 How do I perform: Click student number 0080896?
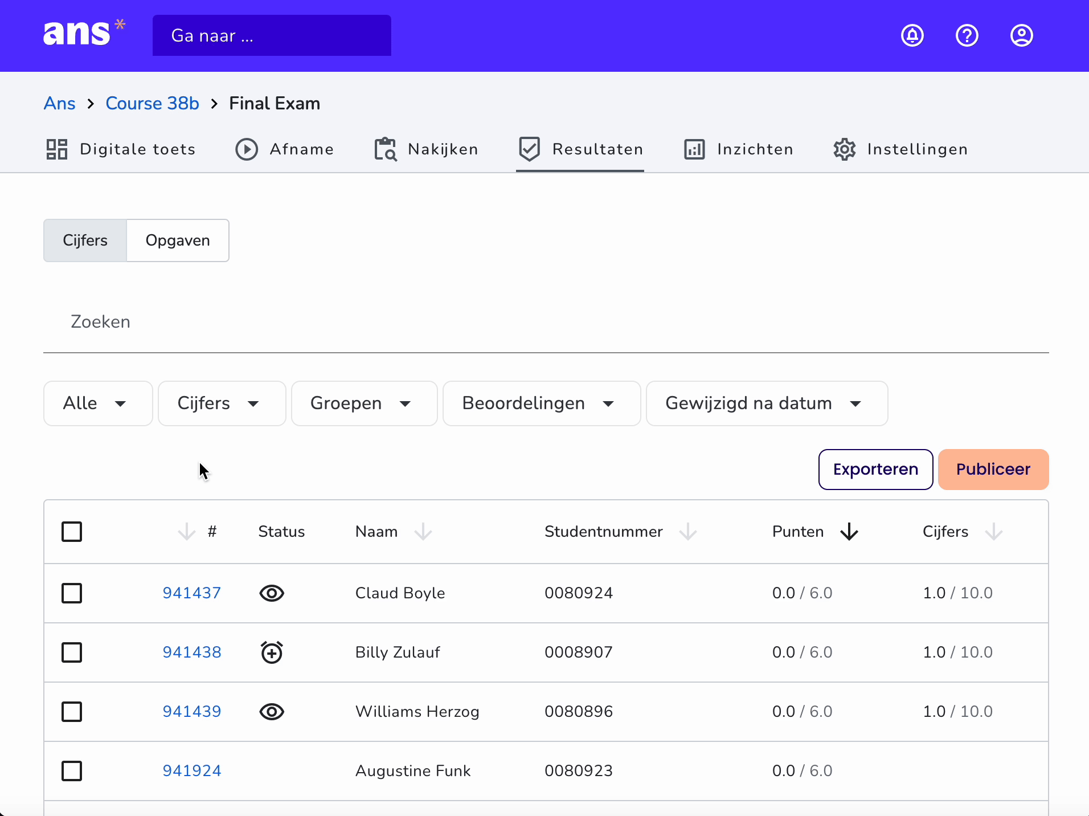579,712
